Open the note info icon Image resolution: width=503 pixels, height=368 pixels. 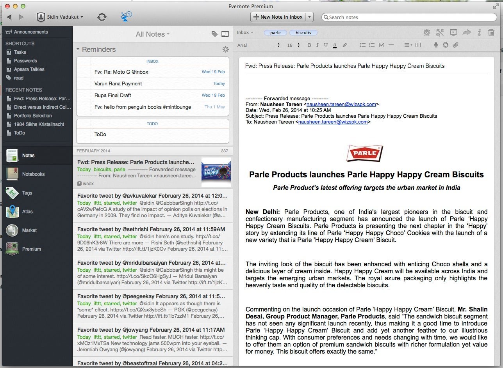480,33
